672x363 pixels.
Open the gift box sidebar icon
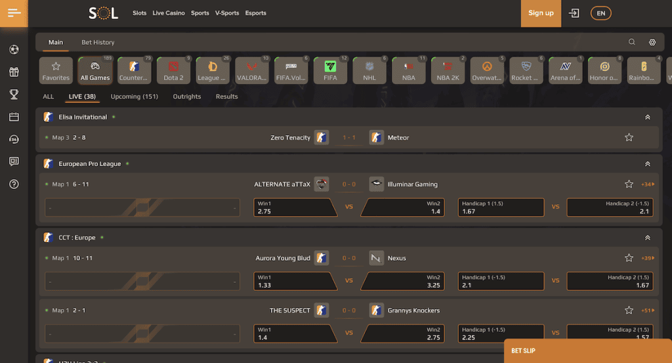(x=14, y=72)
